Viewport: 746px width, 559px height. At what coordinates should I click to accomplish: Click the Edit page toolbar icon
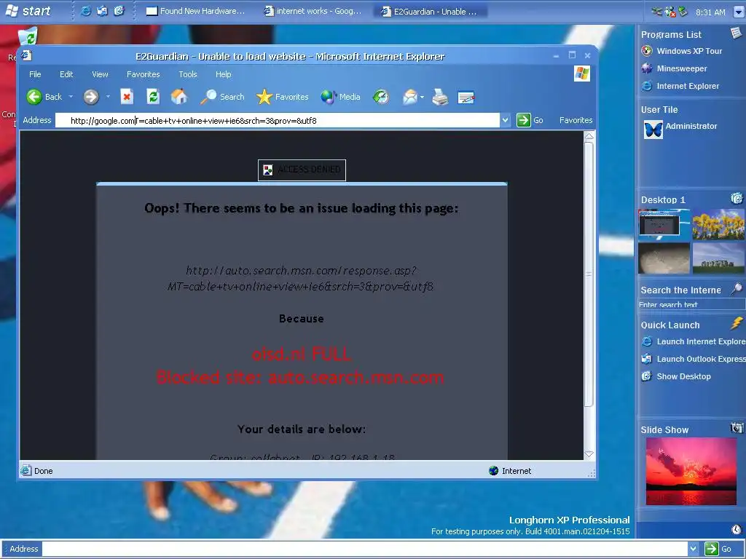click(x=466, y=98)
